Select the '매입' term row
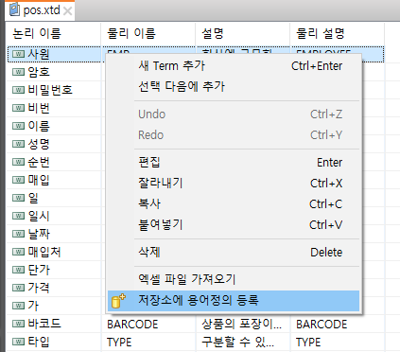The height and width of the screenshot is (352, 400). coord(39,180)
